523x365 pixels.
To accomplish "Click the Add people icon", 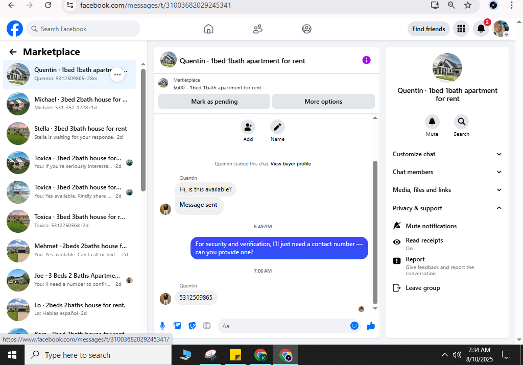I will [248, 127].
